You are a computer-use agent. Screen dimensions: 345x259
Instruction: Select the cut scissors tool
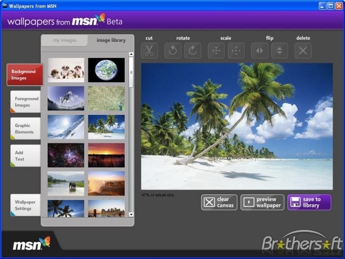(149, 51)
